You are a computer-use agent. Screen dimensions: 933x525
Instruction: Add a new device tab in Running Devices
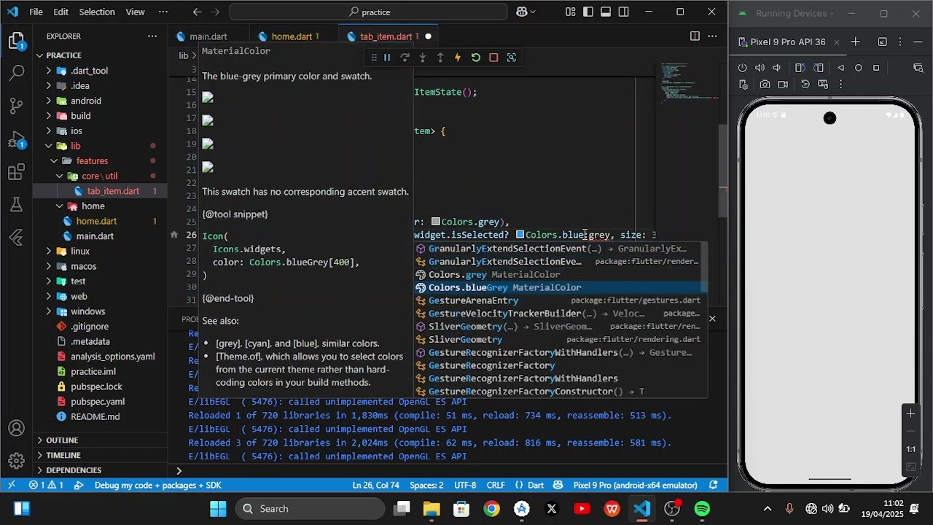pyautogui.click(x=855, y=42)
